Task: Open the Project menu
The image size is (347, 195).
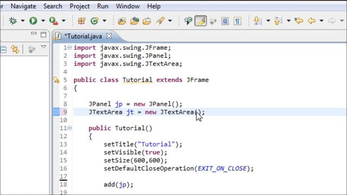Action: (x=80, y=6)
